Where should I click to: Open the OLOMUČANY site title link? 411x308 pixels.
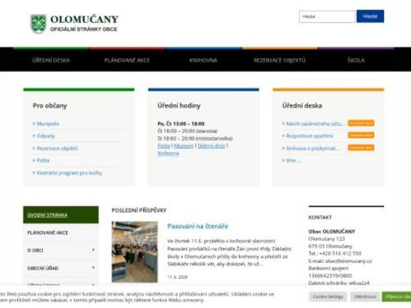click(x=84, y=20)
